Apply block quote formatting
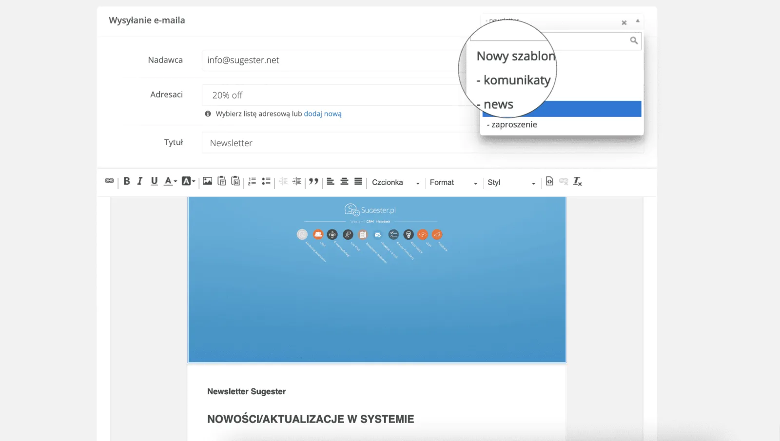This screenshot has width=780, height=441. click(313, 181)
